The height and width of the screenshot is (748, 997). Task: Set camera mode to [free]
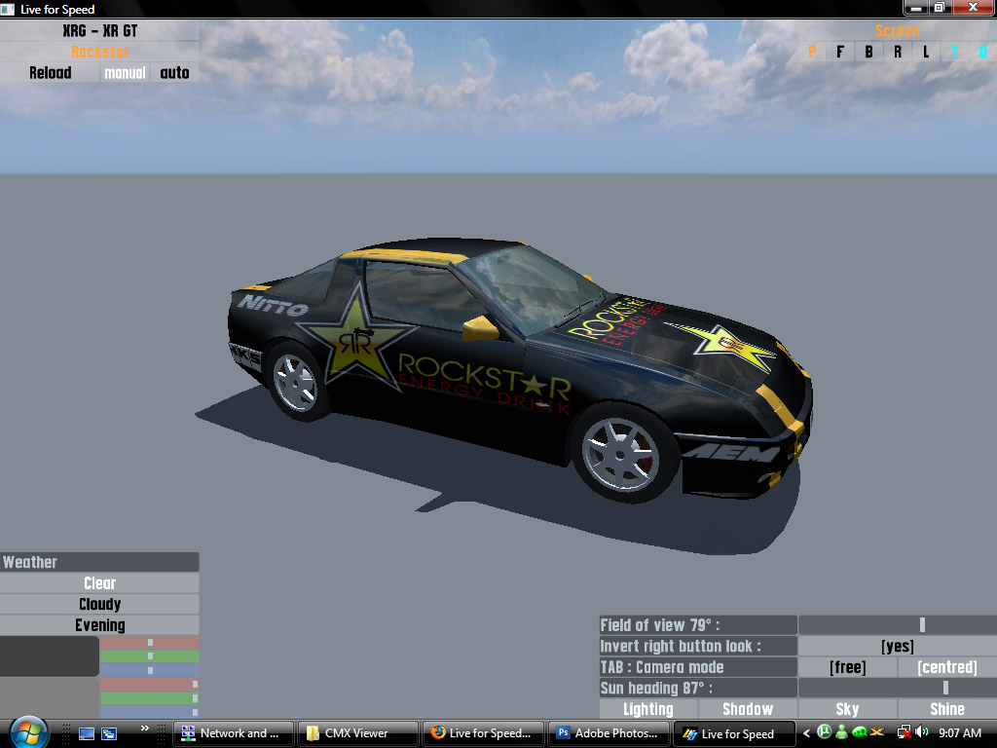coord(848,666)
